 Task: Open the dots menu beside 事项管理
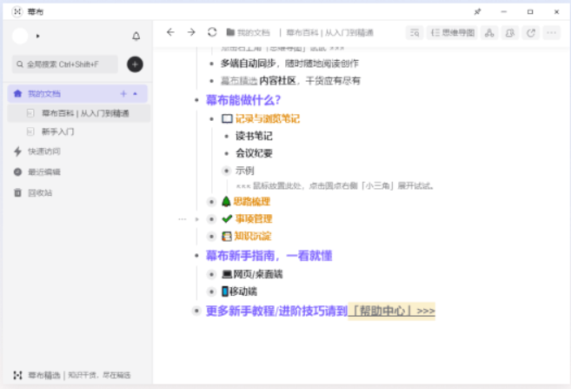(x=183, y=219)
